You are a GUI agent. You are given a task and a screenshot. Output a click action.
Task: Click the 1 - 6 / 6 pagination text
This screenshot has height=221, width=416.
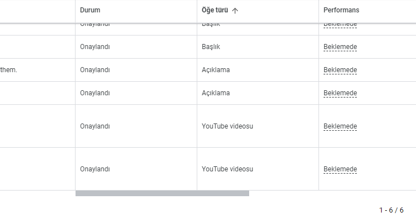(x=391, y=210)
